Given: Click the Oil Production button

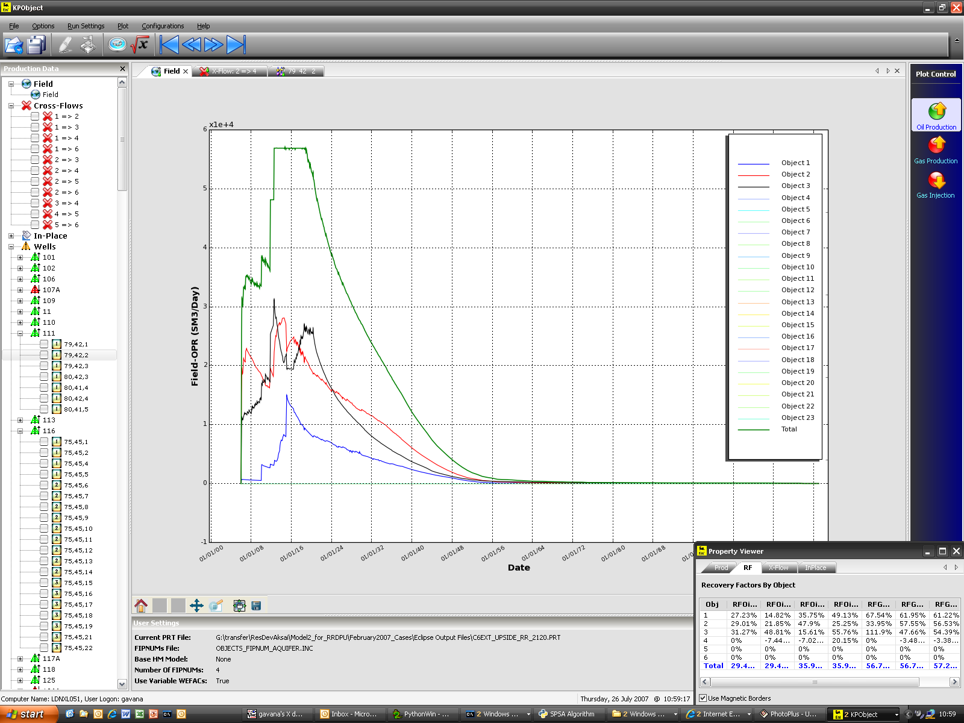Looking at the screenshot, I should [936, 115].
